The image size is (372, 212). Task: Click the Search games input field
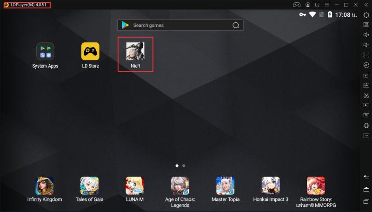coord(180,25)
